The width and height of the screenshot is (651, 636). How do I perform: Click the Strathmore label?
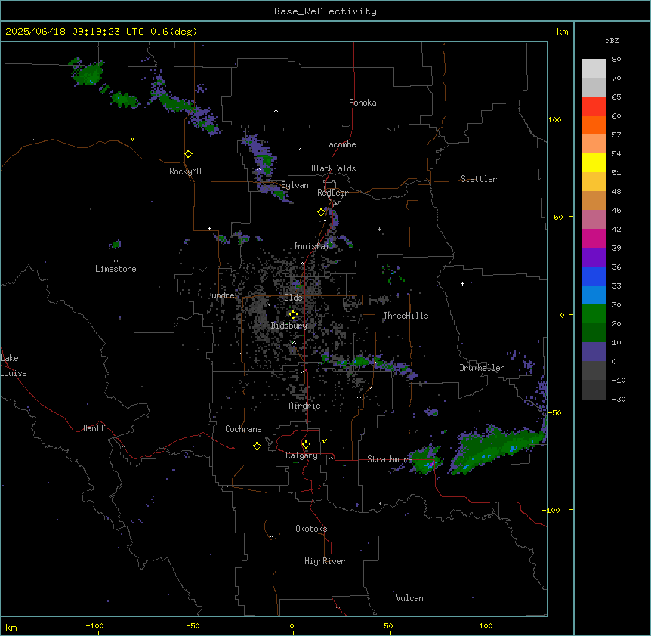pyautogui.click(x=390, y=459)
